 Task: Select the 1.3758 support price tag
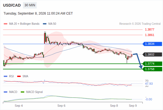152,69
